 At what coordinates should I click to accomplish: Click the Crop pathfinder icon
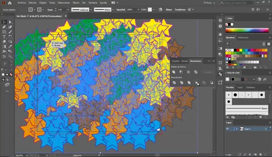coord(197,82)
